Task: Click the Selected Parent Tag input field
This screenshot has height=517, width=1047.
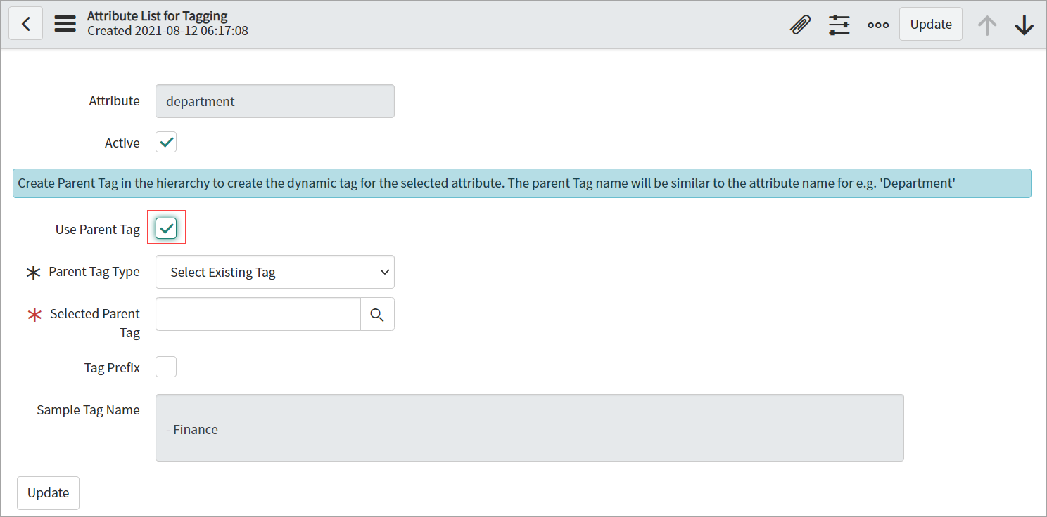Action: click(258, 314)
